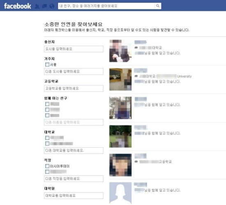Click the graduate school input under 대학원
This screenshot has height=205, width=226.
click(x=74, y=196)
